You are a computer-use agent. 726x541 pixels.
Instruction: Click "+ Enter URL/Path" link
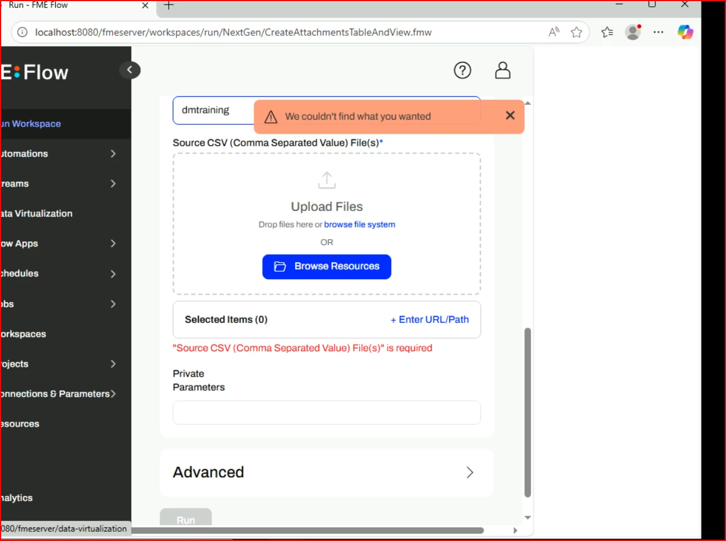pos(430,320)
